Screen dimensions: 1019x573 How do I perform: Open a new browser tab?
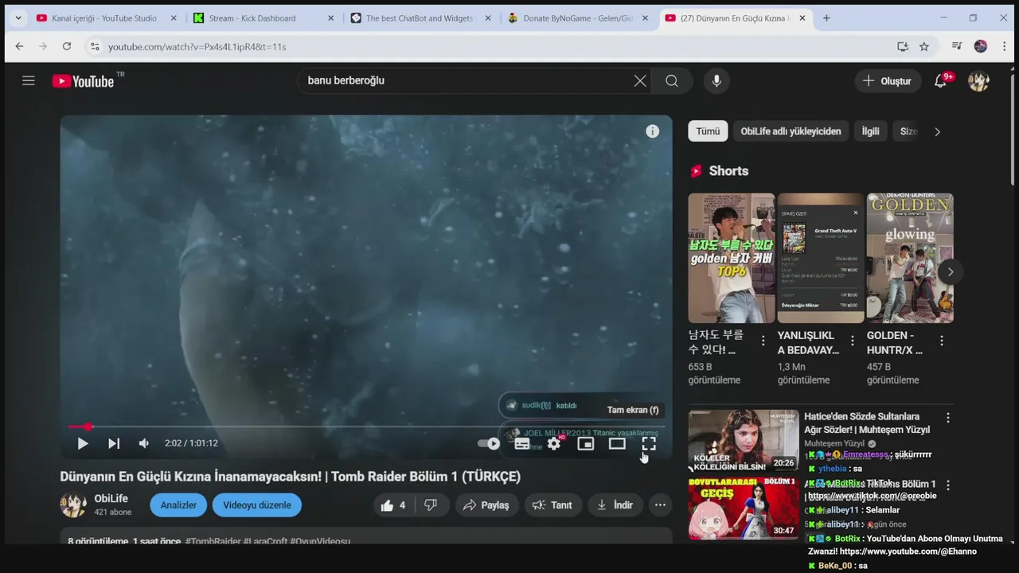(826, 18)
